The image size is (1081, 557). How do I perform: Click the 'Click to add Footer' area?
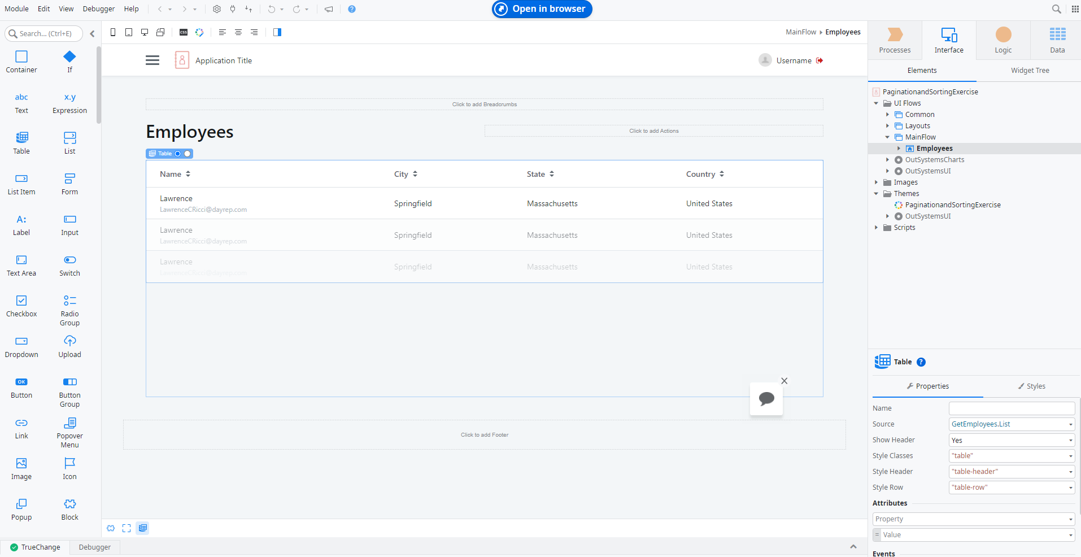click(484, 434)
